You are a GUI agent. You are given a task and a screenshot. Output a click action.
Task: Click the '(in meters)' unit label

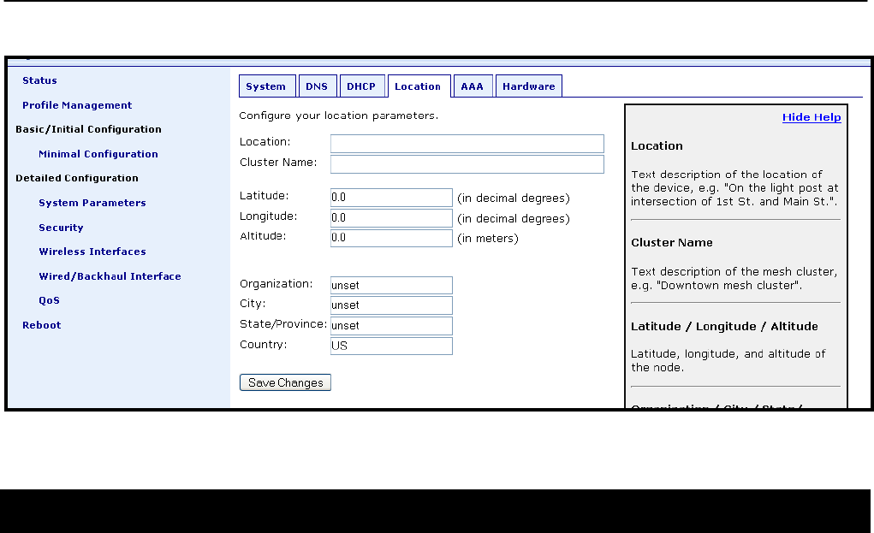[x=488, y=239]
